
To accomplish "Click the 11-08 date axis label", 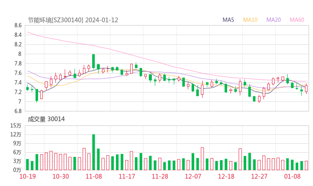I will [x=93, y=176].
